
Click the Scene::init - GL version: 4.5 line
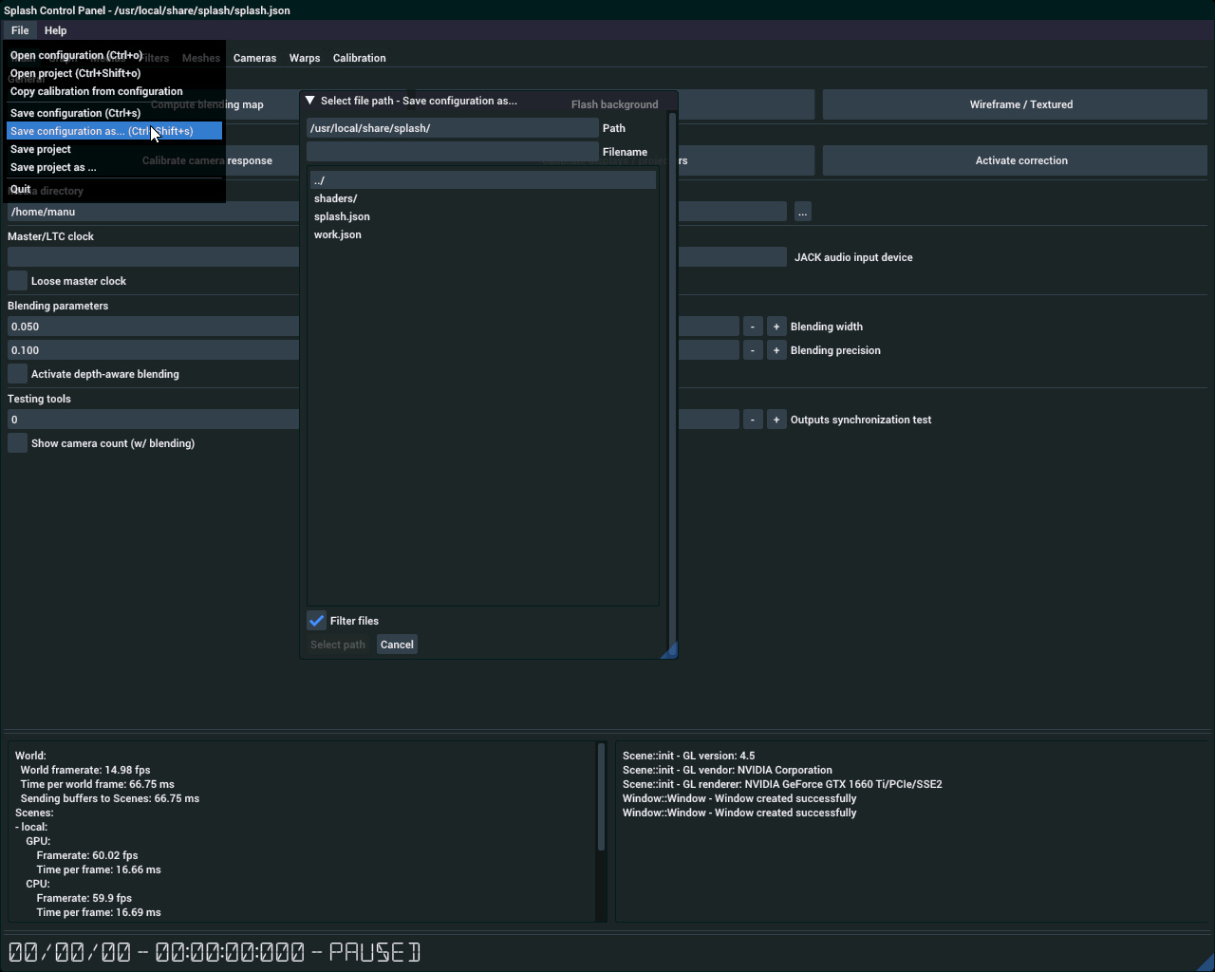[x=689, y=756]
